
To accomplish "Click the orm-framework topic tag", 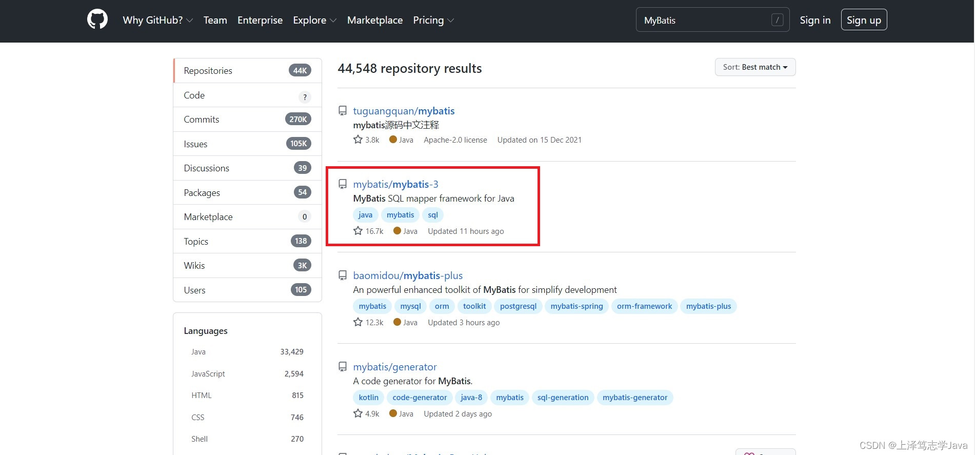I will coord(644,306).
